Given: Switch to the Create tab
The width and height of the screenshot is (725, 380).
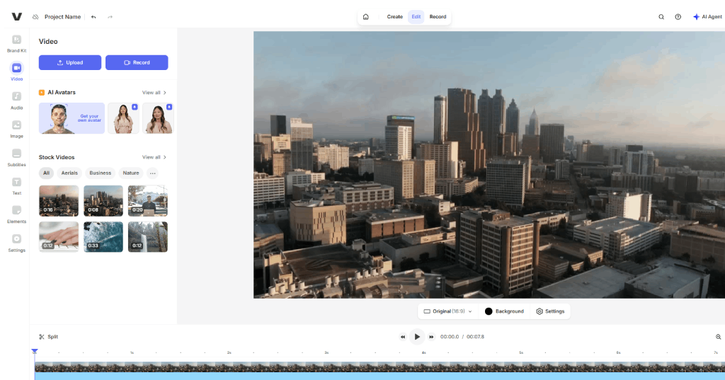Looking at the screenshot, I should click(x=394, y=17).
